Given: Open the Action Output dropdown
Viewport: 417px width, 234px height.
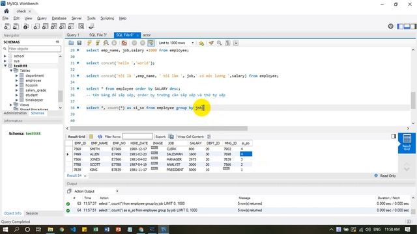Looking at the screenshot, I should click(x=117, y=191).
